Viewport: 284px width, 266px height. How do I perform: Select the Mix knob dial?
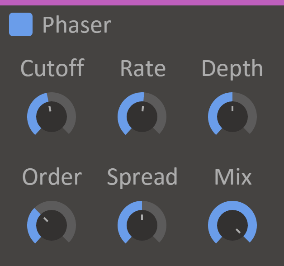pyautogui.click(x=232, y=225)
